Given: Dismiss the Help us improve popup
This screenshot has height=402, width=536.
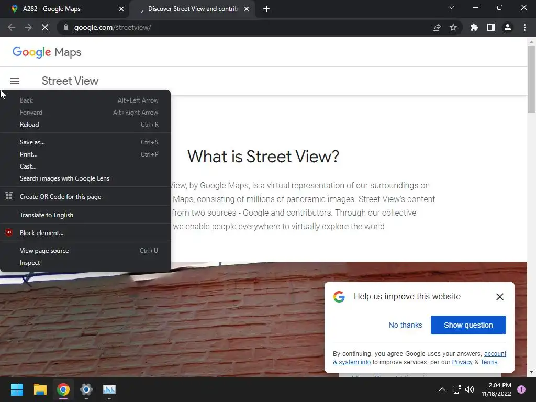Looking at the screenshot, I should pyautogui.click(x=500, y=297).
